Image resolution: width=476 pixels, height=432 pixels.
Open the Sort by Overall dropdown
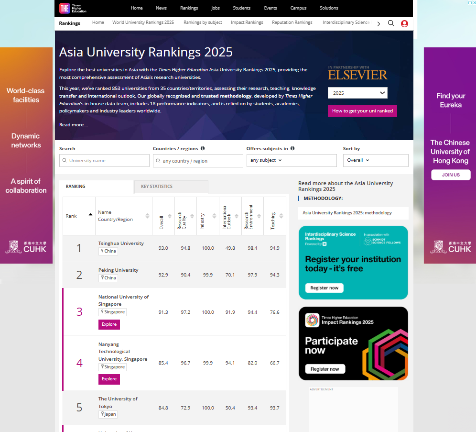coord(376,160)
